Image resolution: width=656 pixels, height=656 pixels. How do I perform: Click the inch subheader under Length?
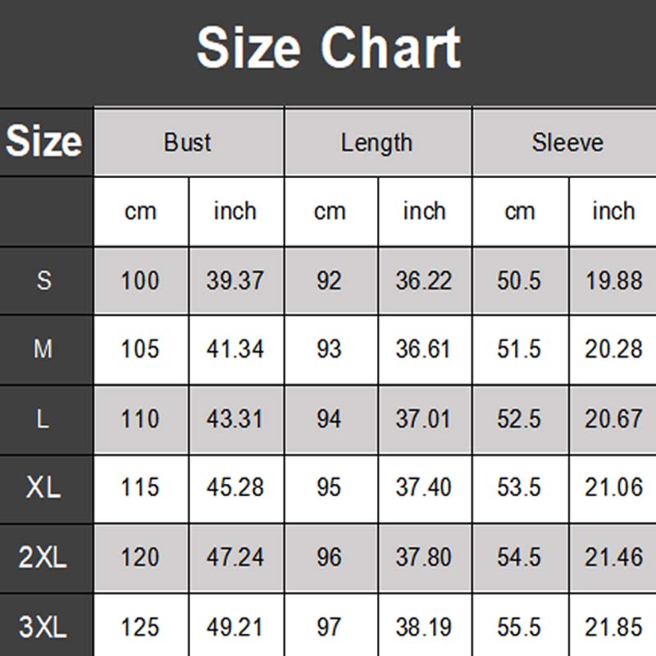pyautogui.click(x=424, y=211)
